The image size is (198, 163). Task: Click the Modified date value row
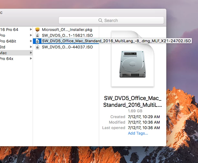[144, 122]
